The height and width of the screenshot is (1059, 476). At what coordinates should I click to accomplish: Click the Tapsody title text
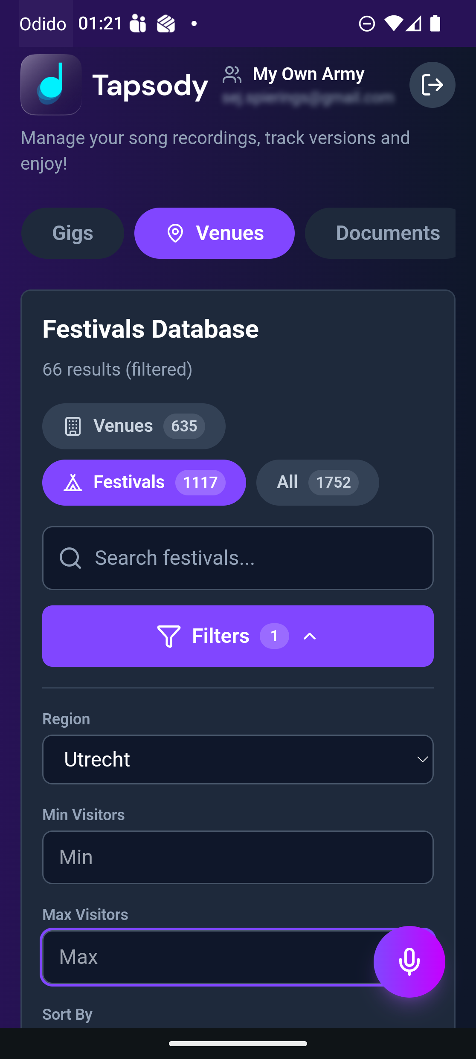[150, 86]
